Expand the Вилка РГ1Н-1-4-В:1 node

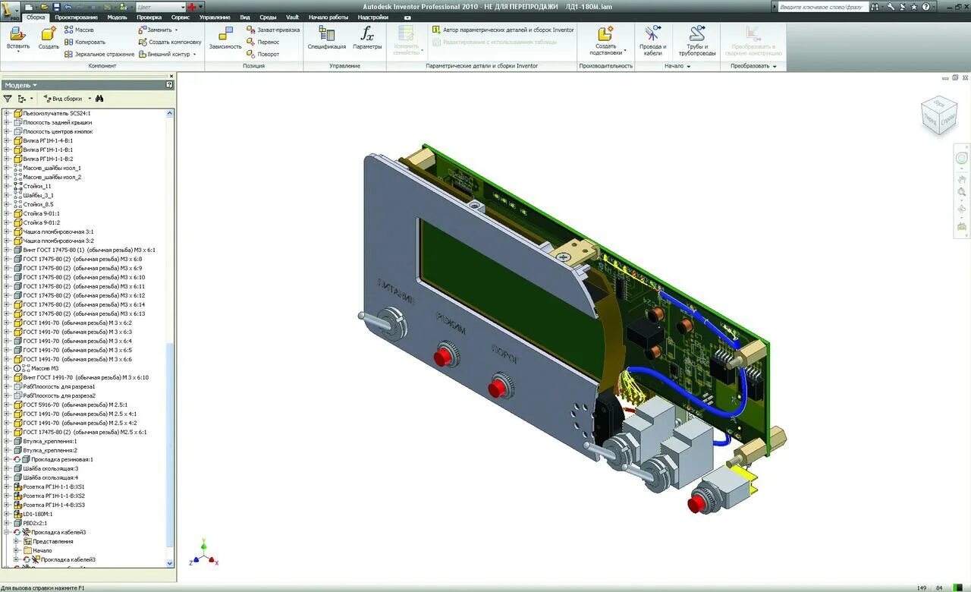click(7, 140)
